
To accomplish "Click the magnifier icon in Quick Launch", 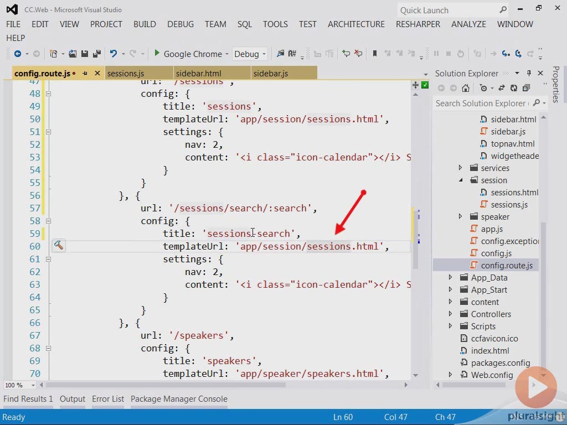I will point(503,10).
